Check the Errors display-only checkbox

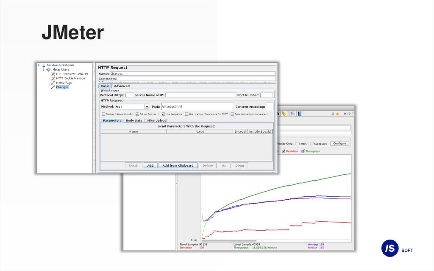(297, 144)
